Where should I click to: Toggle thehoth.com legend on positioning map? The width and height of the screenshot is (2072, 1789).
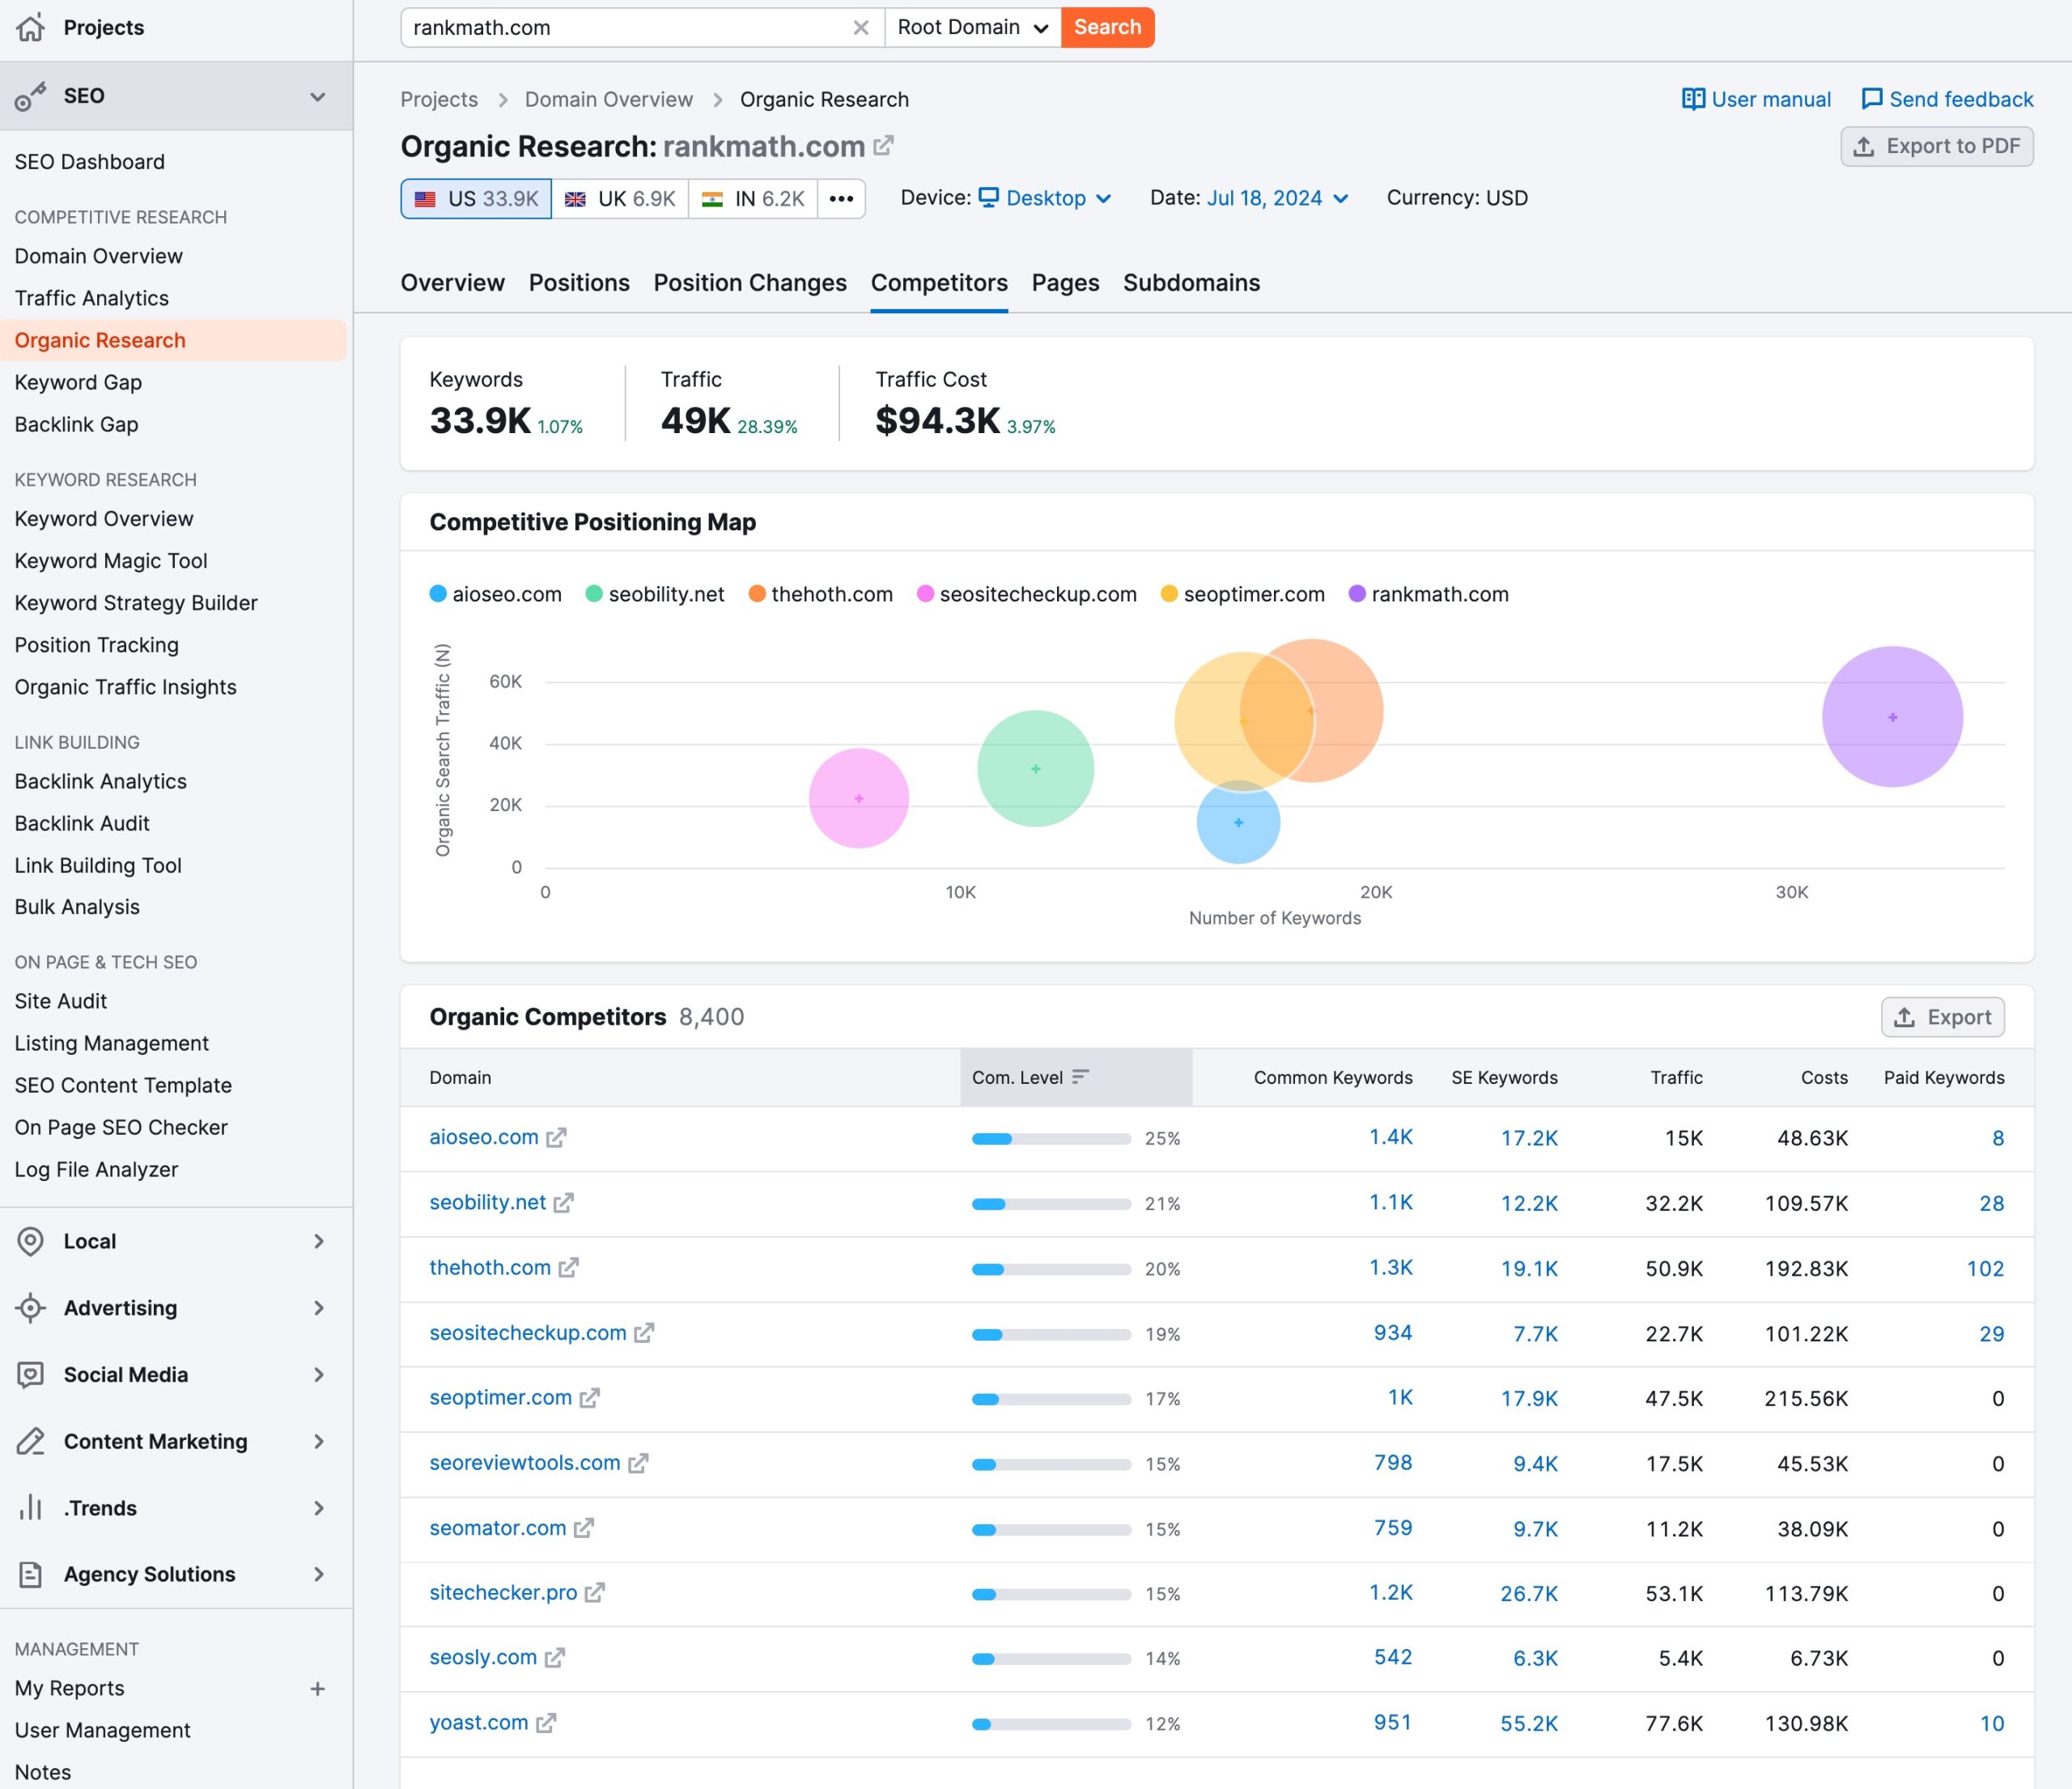821,594
